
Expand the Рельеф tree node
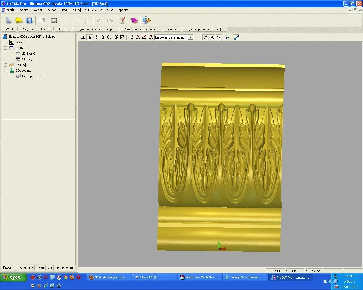5,65
